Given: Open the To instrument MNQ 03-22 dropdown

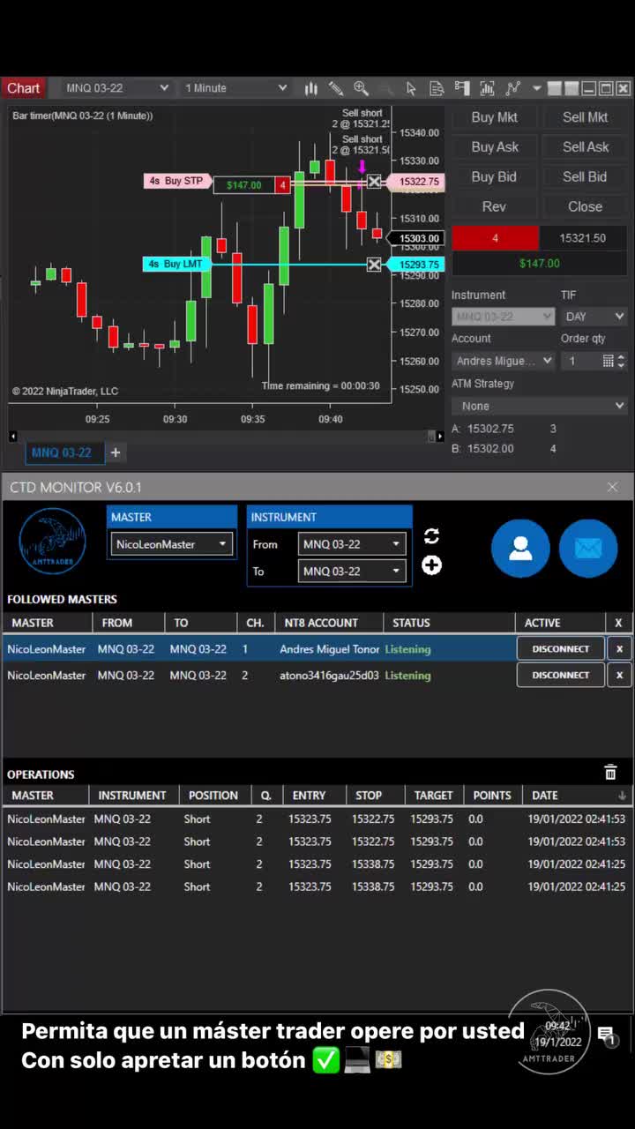Looking at the screenshot, I should point(352,571).
